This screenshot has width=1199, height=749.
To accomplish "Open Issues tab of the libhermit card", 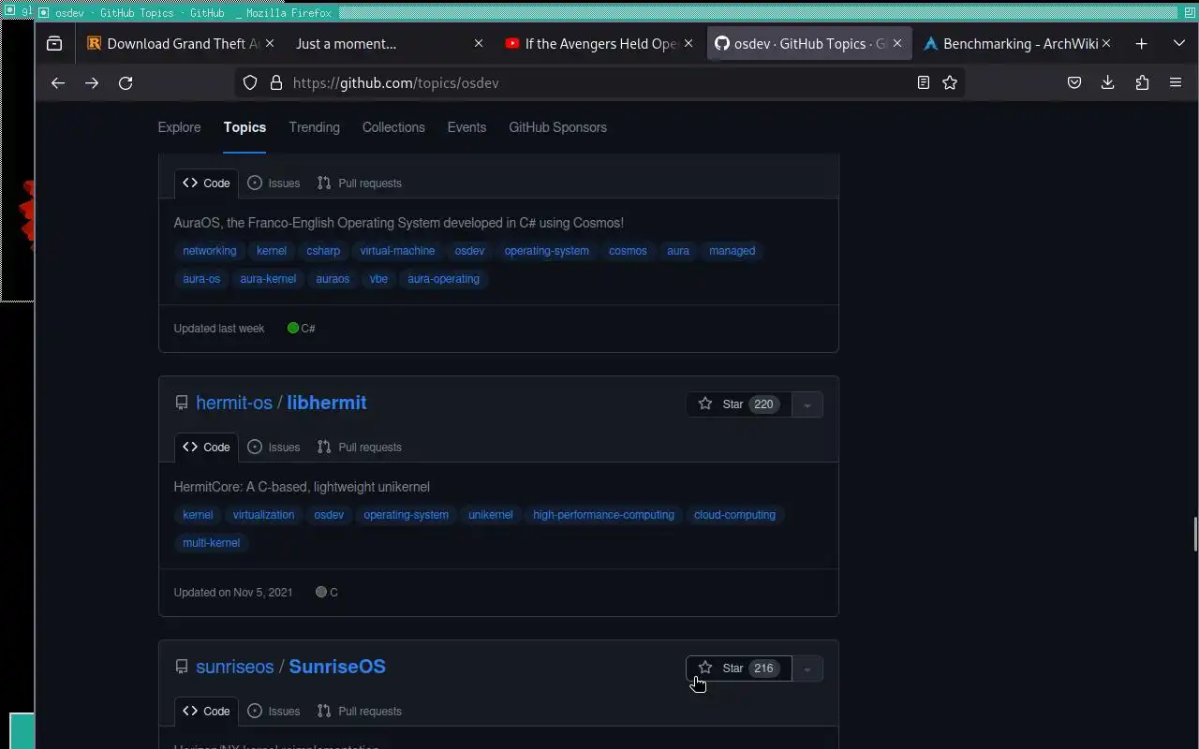I will (x=274, y=448).
